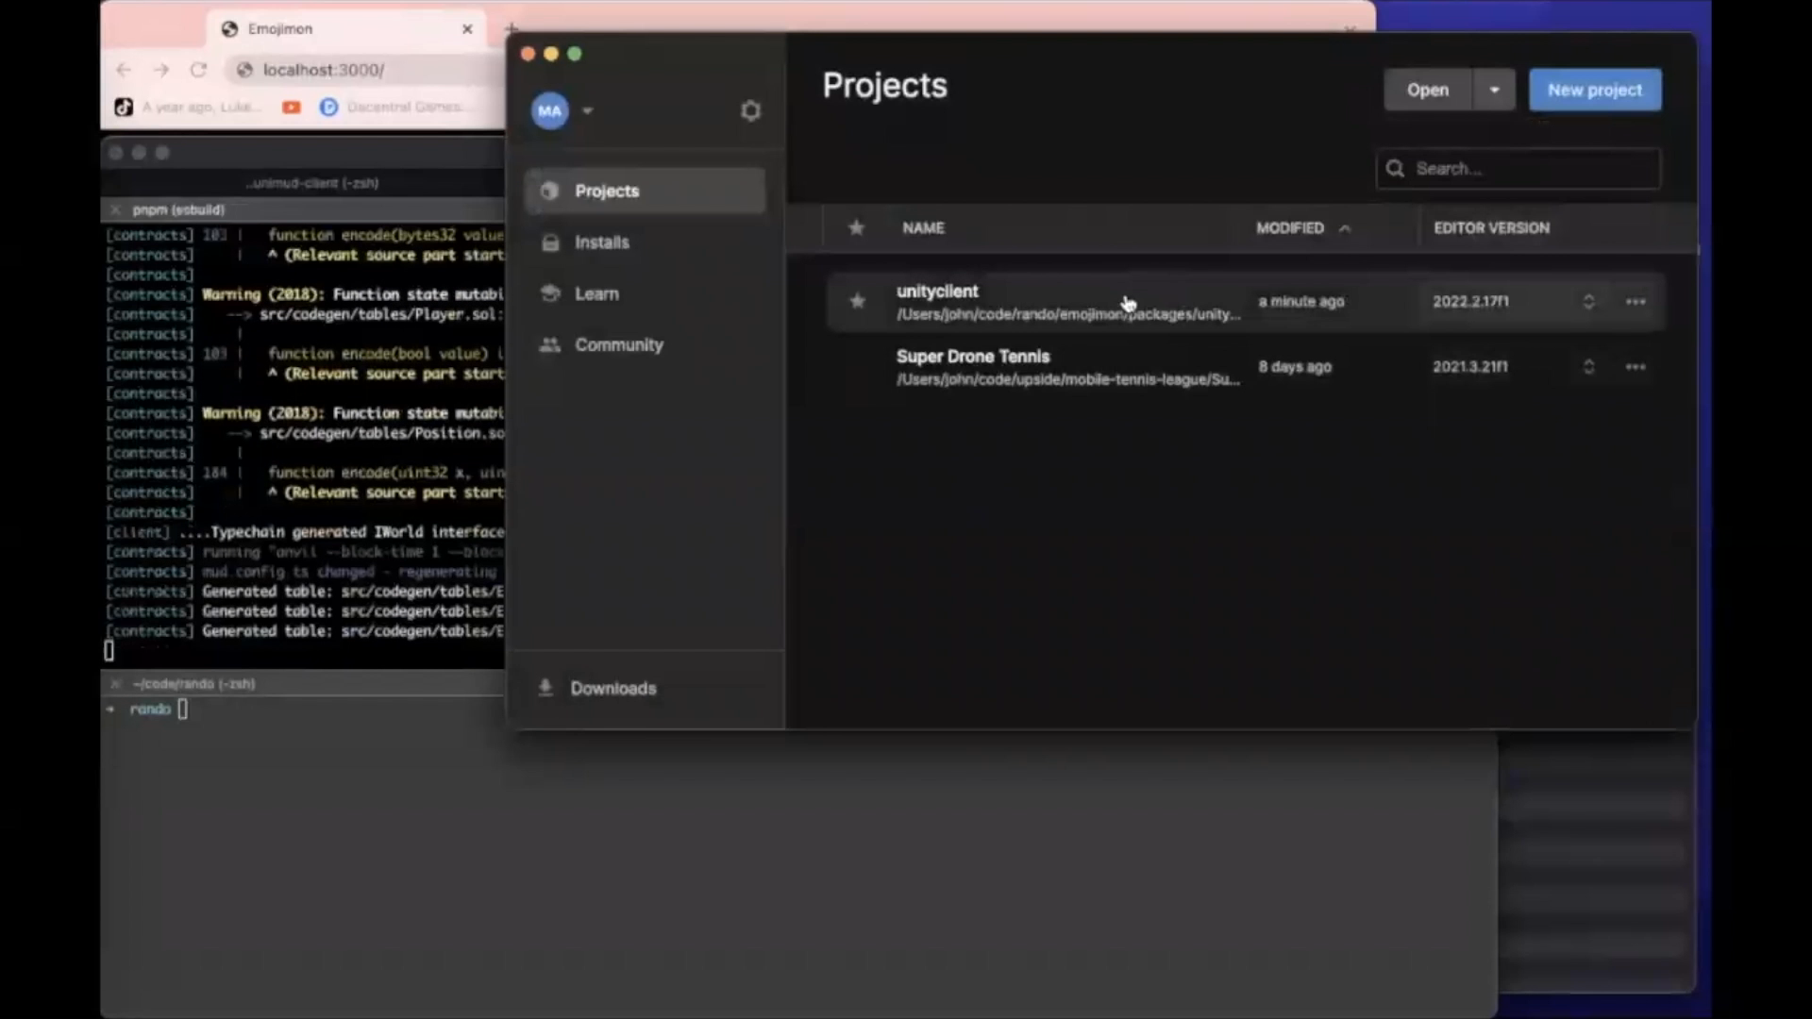
Task: Click the 'a minute ago' modified cell
Action: click(x=1300, y=302)
